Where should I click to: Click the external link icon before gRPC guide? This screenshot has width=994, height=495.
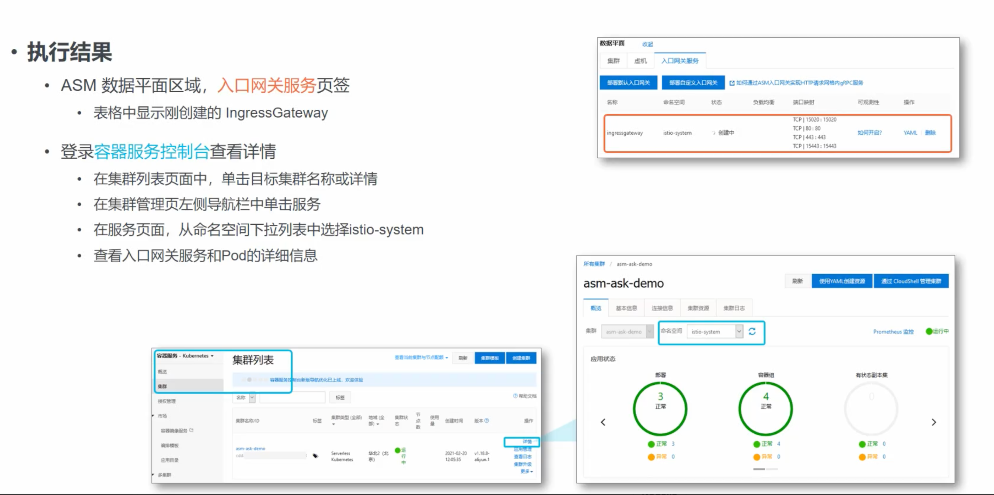point(732,83)
